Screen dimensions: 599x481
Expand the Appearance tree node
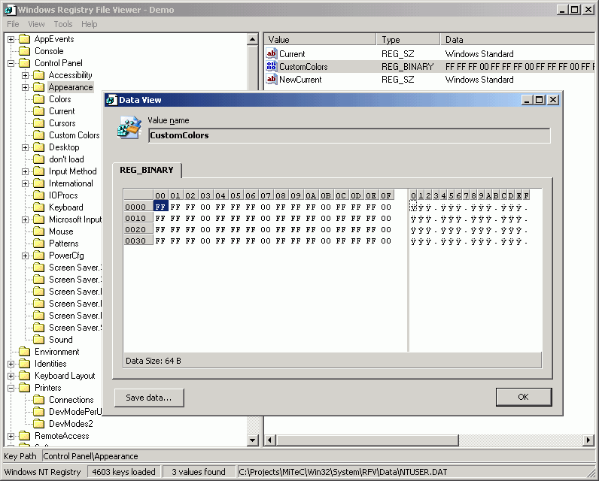click(26, 87)
